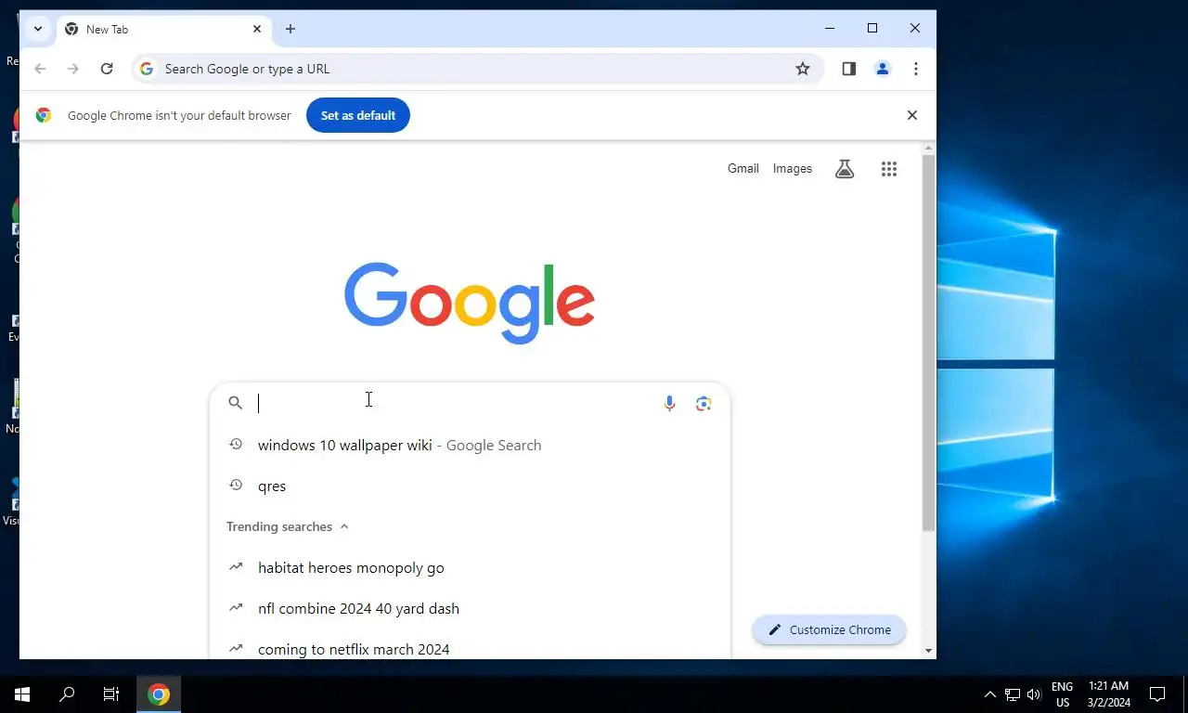
Task: Click the Chrome taskbar icon
Action: 159,694
